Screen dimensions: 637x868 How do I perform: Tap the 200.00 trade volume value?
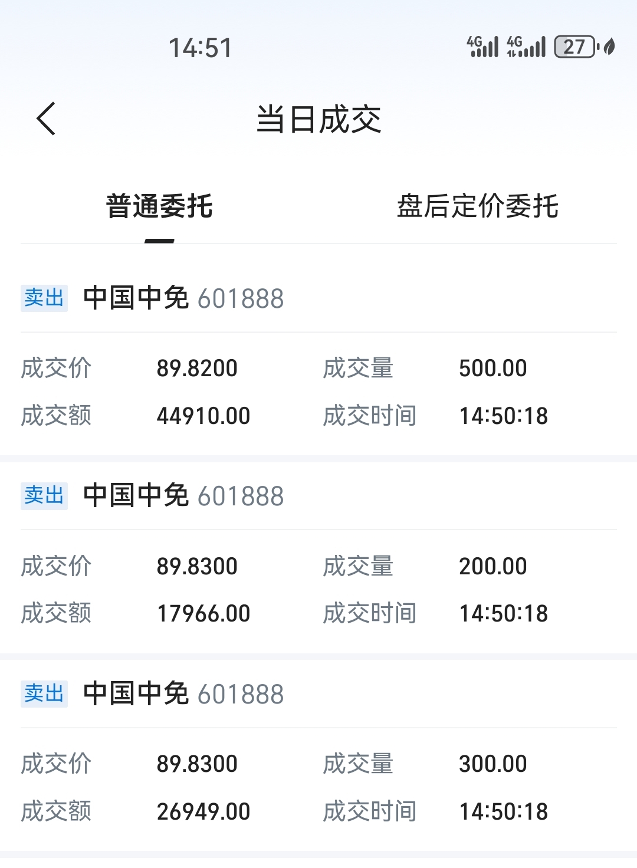click(x=493, y=566)
